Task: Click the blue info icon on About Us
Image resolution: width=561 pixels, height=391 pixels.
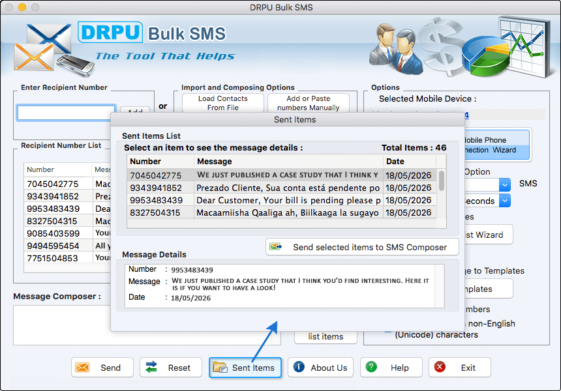Action: pos(299,367)
